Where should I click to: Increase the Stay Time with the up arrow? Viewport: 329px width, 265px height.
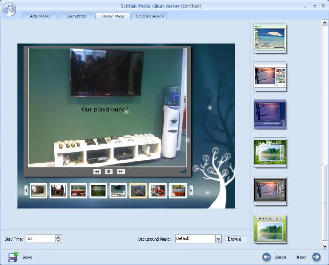[58, 237]
